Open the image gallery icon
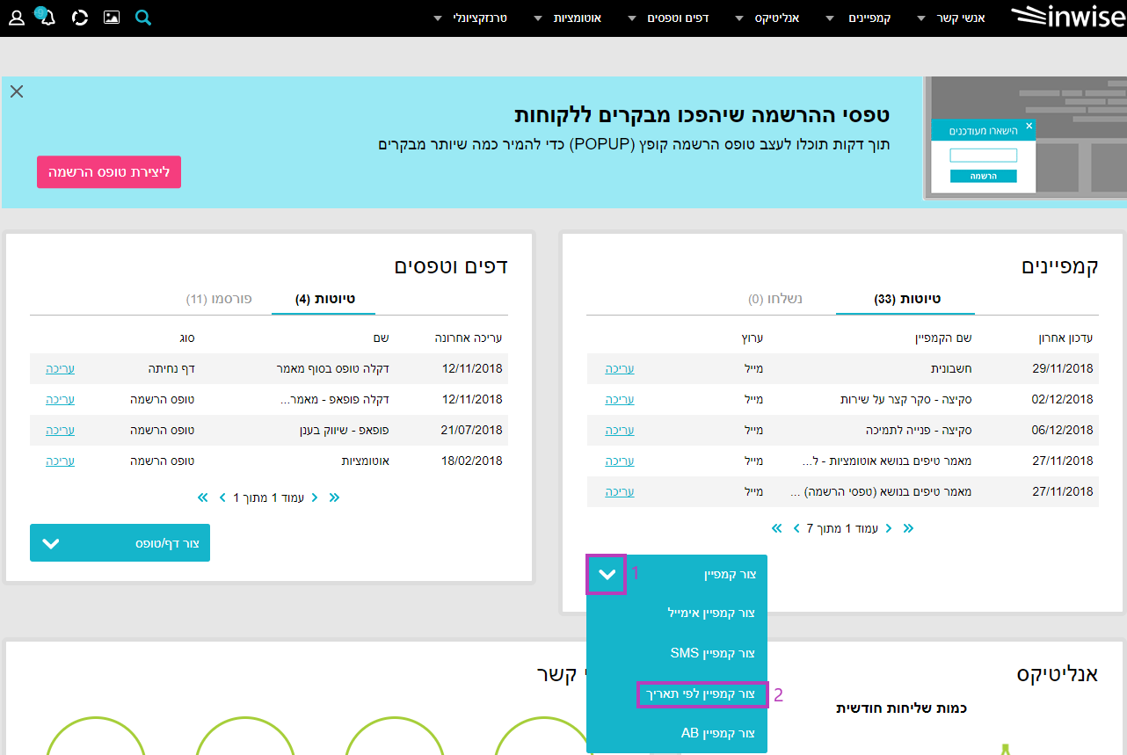 (x=112, y=18)
